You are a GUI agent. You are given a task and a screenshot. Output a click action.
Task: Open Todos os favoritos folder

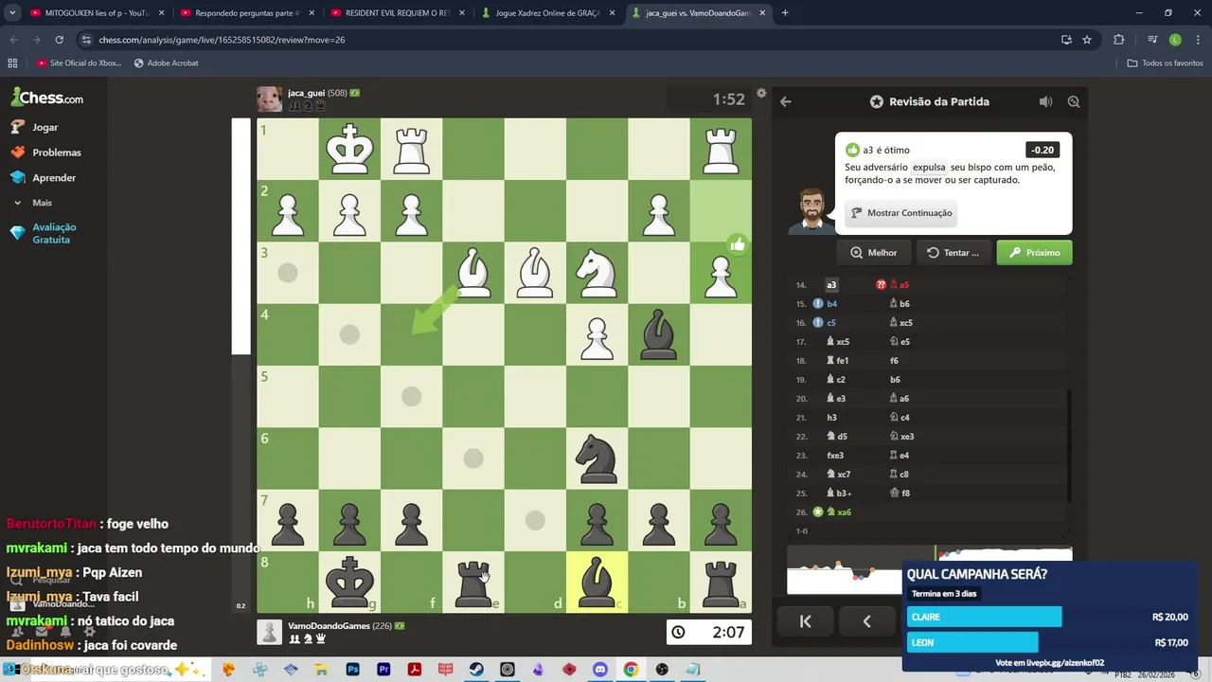(1165, 63)
